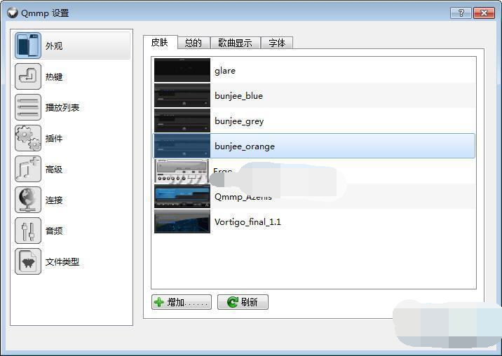Screen dimensions: 502x356
Task: Select the glare skin thumbnail
Action: 182,70
